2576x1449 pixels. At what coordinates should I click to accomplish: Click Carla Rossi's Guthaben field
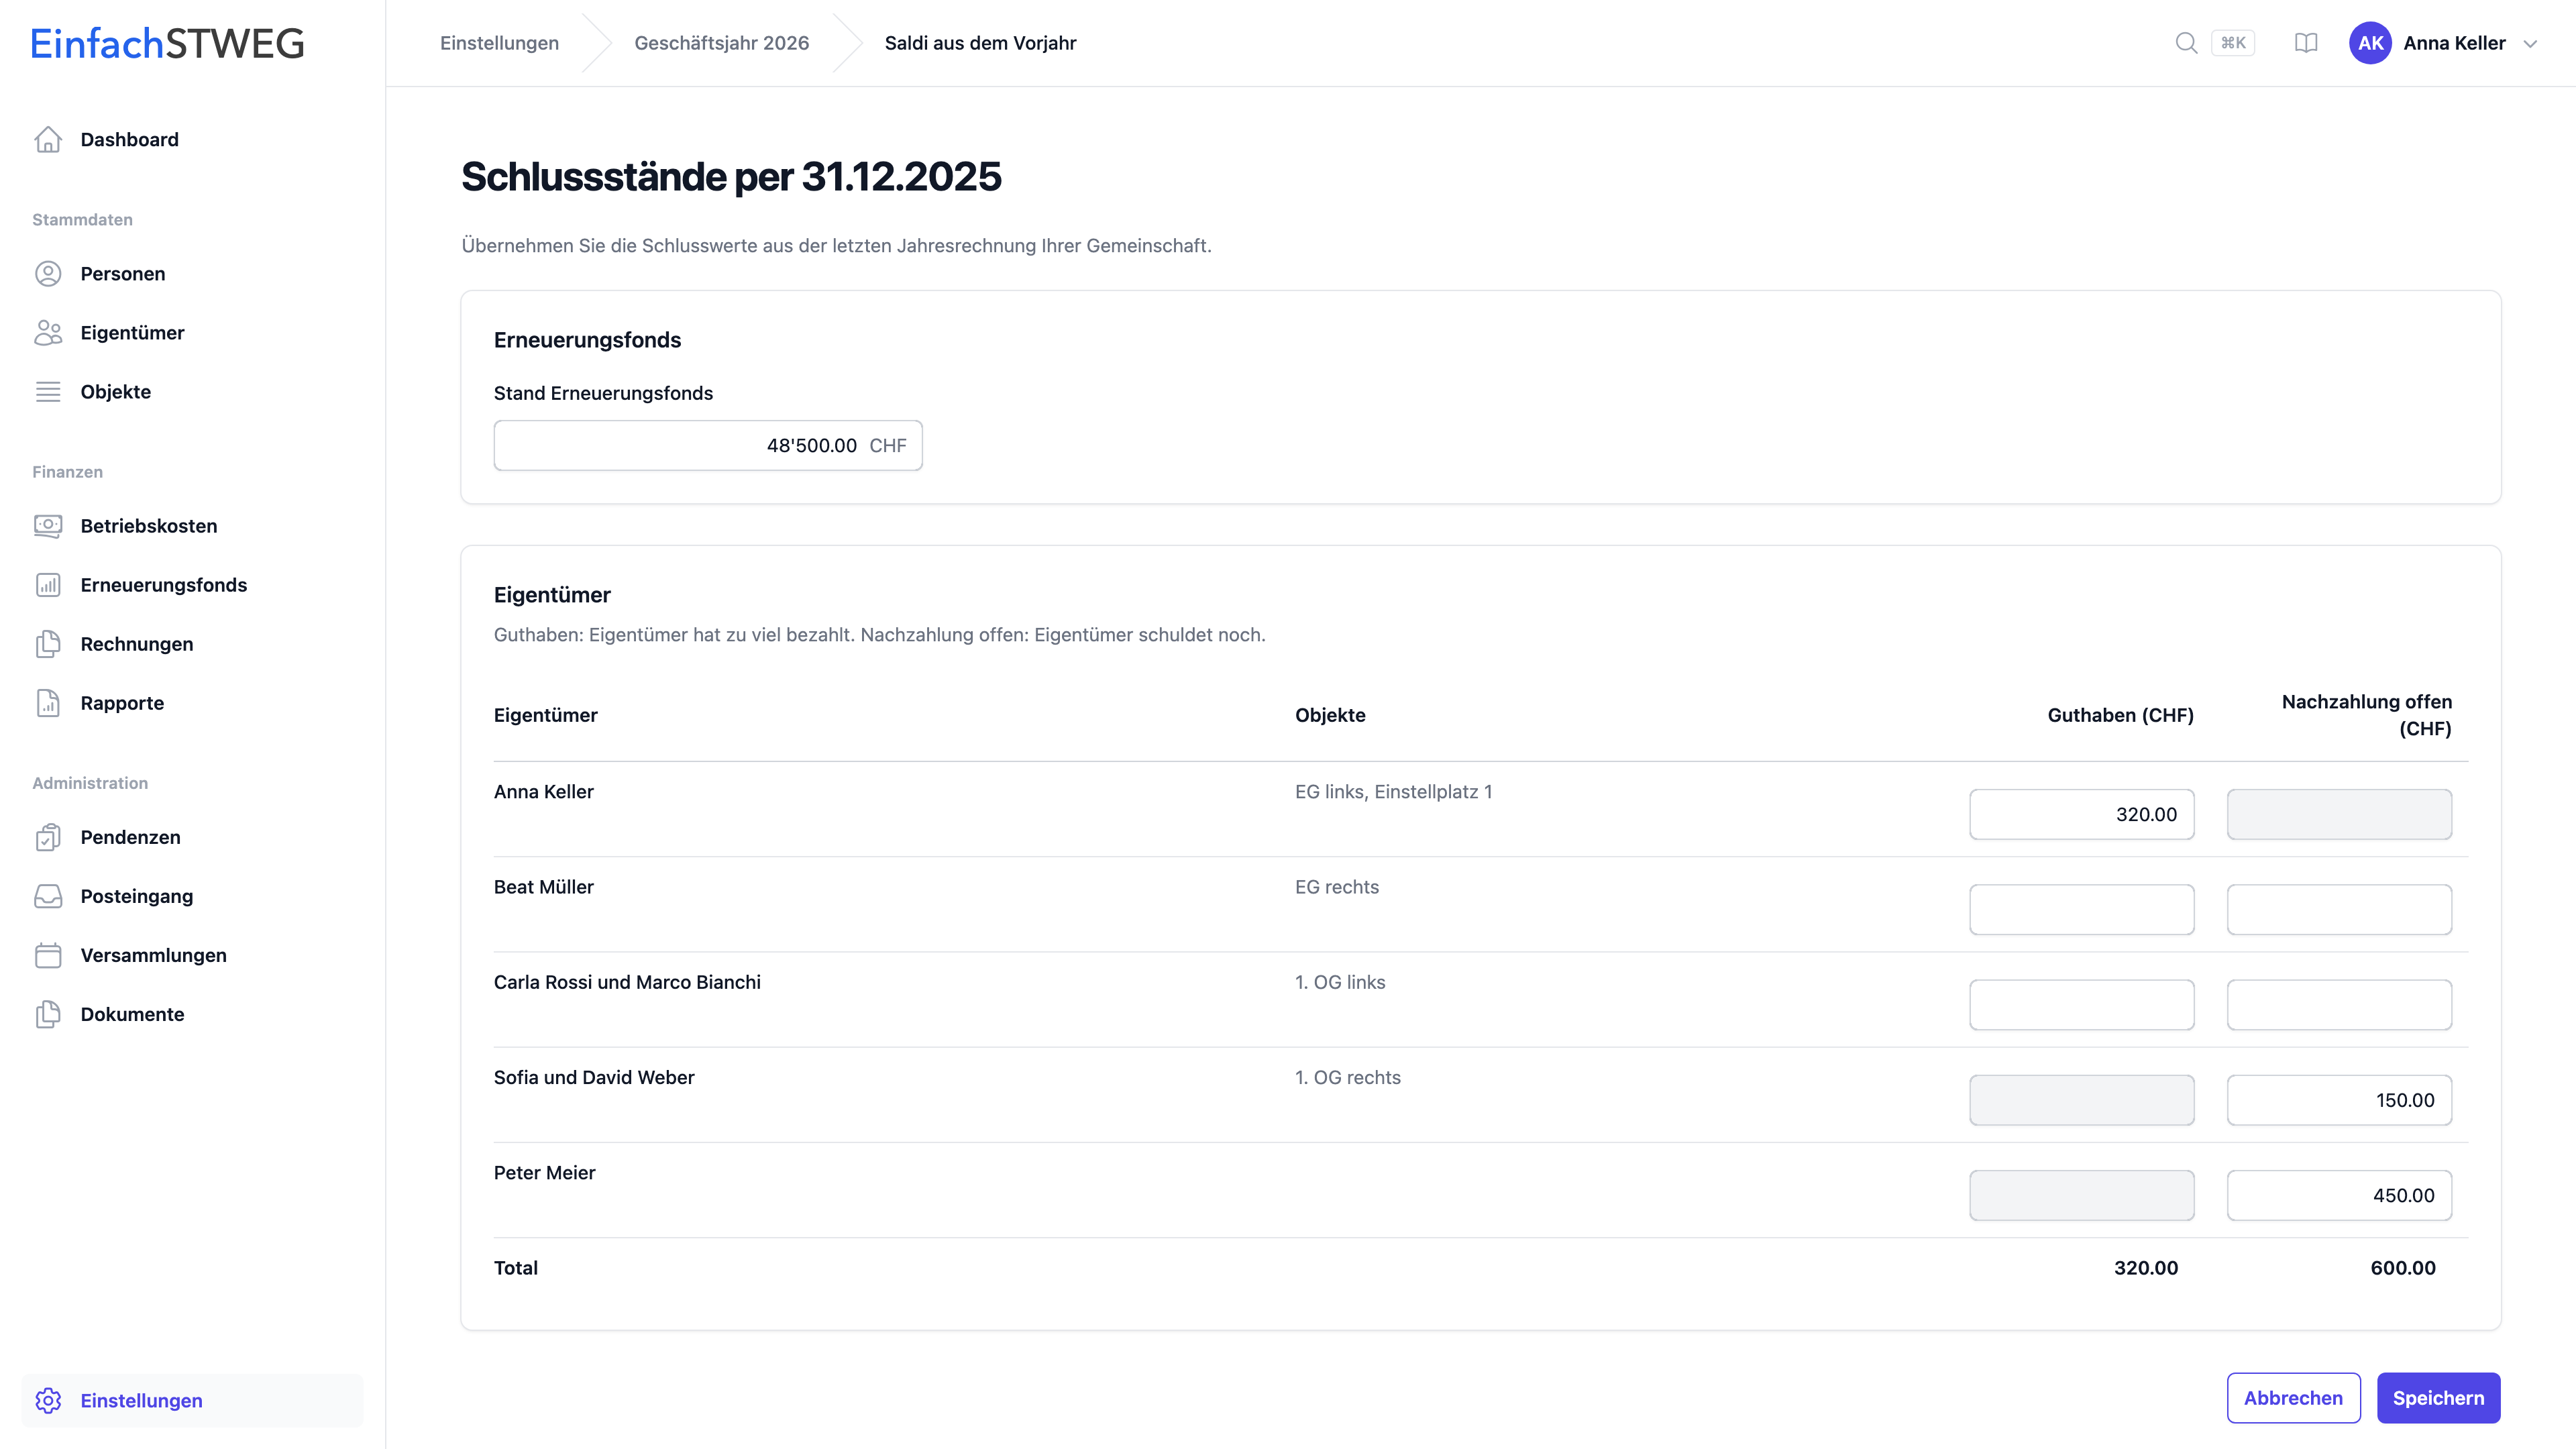click(x=2081, y=1004)
